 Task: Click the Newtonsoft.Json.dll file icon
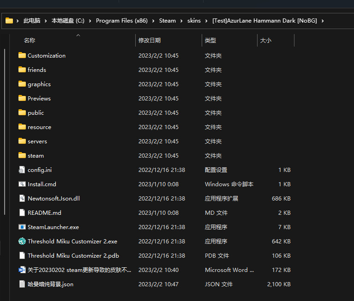point(22,198)
